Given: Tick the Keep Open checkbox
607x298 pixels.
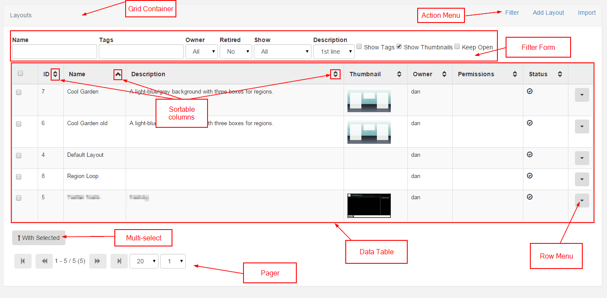Looking at the screenshot, I should (457, 46).
